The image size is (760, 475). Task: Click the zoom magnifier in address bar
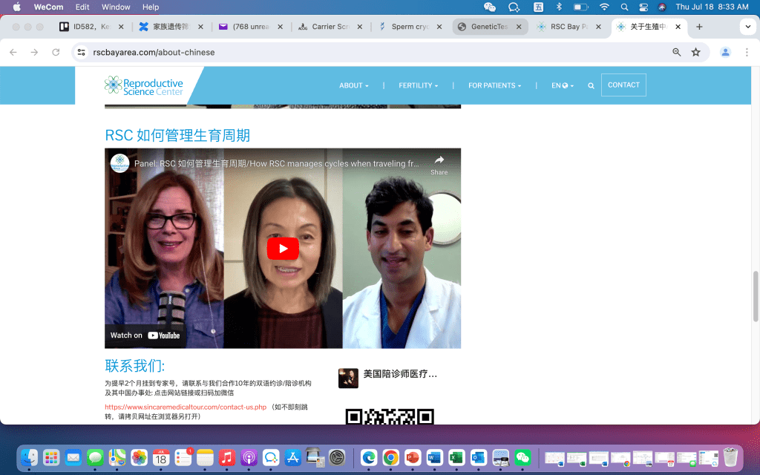[676, 53]
